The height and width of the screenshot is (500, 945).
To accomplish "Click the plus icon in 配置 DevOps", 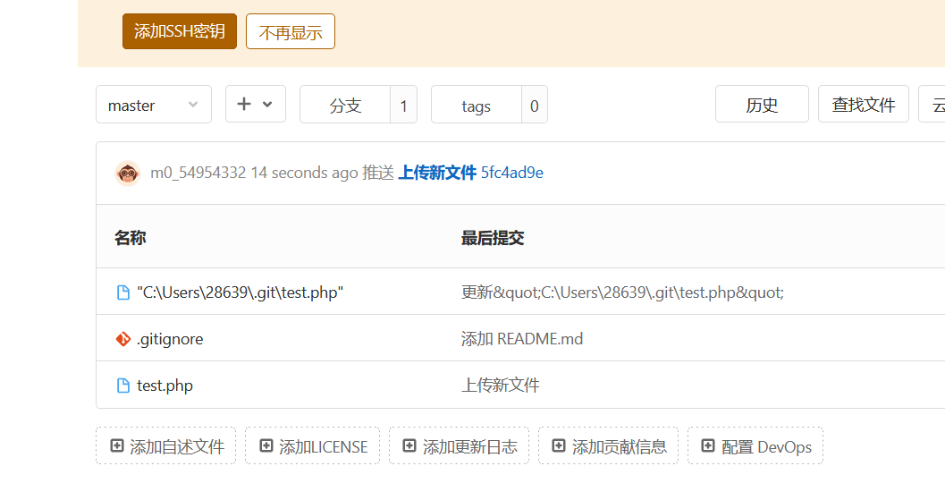I will tap(707, 445).
